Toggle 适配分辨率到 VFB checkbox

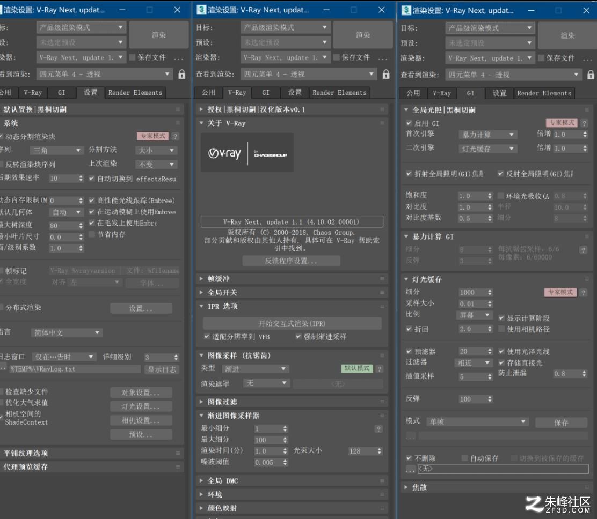coord(207,336)
